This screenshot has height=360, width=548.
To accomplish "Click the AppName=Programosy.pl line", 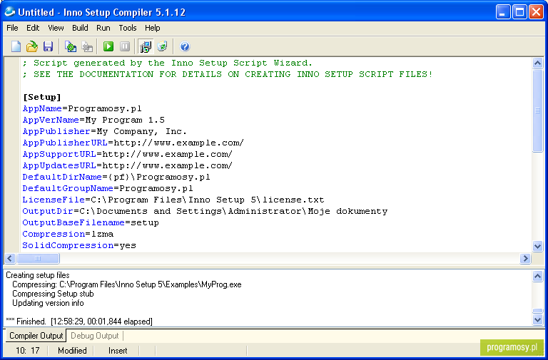I will pyautogui.click(x=82, y=108).
